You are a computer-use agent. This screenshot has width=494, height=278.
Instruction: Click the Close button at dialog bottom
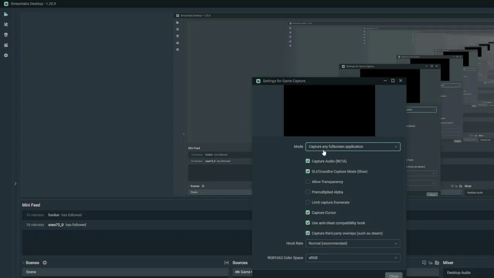click(393, 276)
